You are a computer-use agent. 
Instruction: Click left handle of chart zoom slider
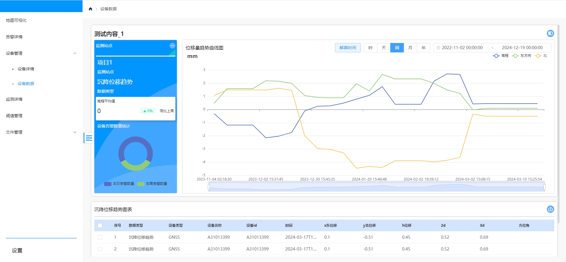click(x=209, y=187)
